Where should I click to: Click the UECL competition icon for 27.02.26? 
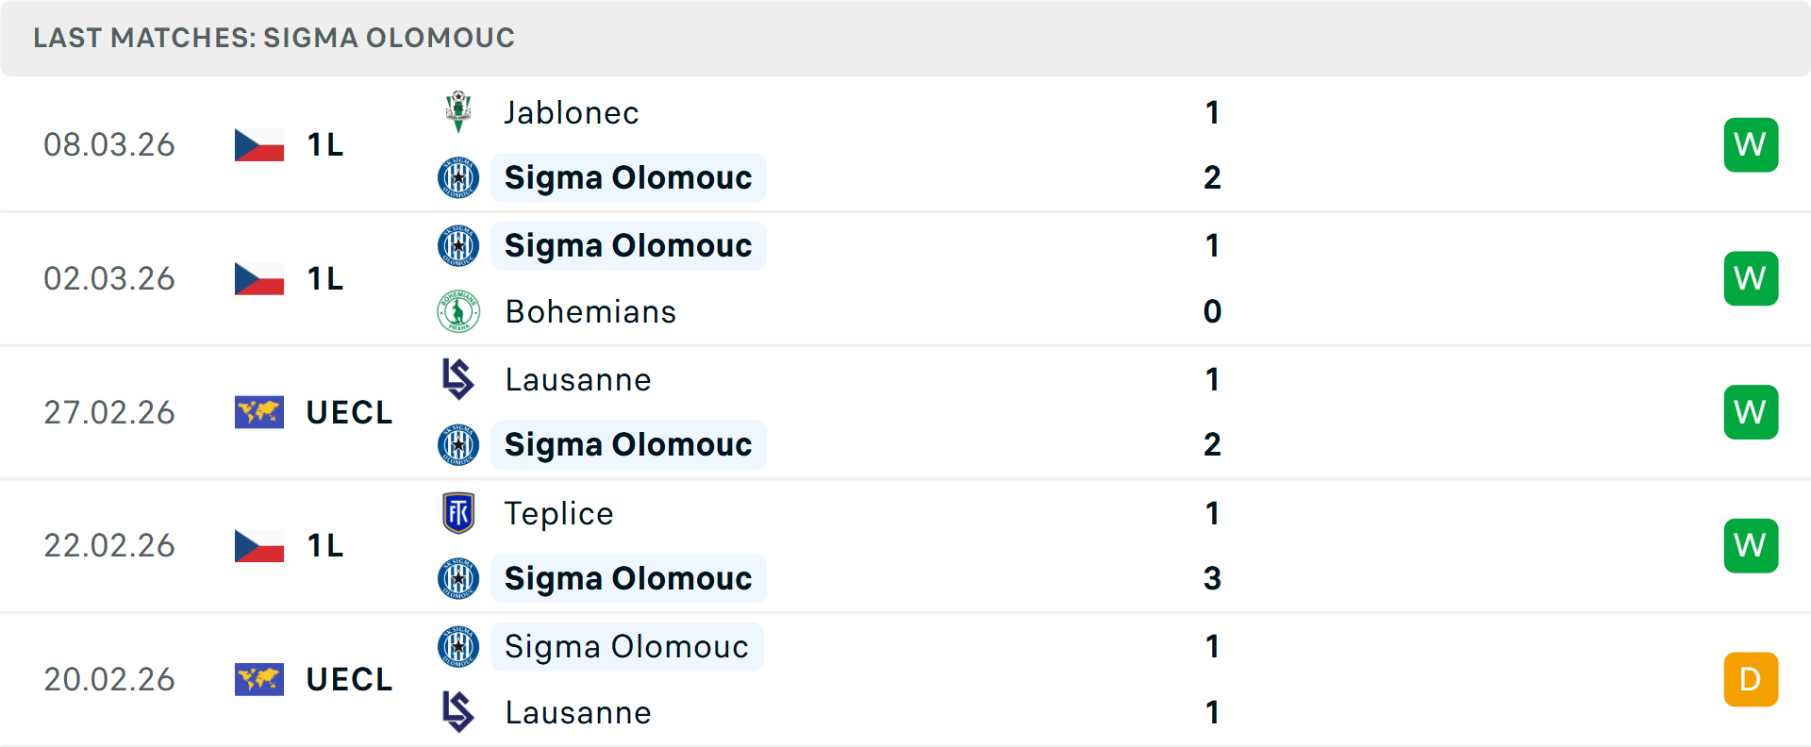click(x=259, y=411)
